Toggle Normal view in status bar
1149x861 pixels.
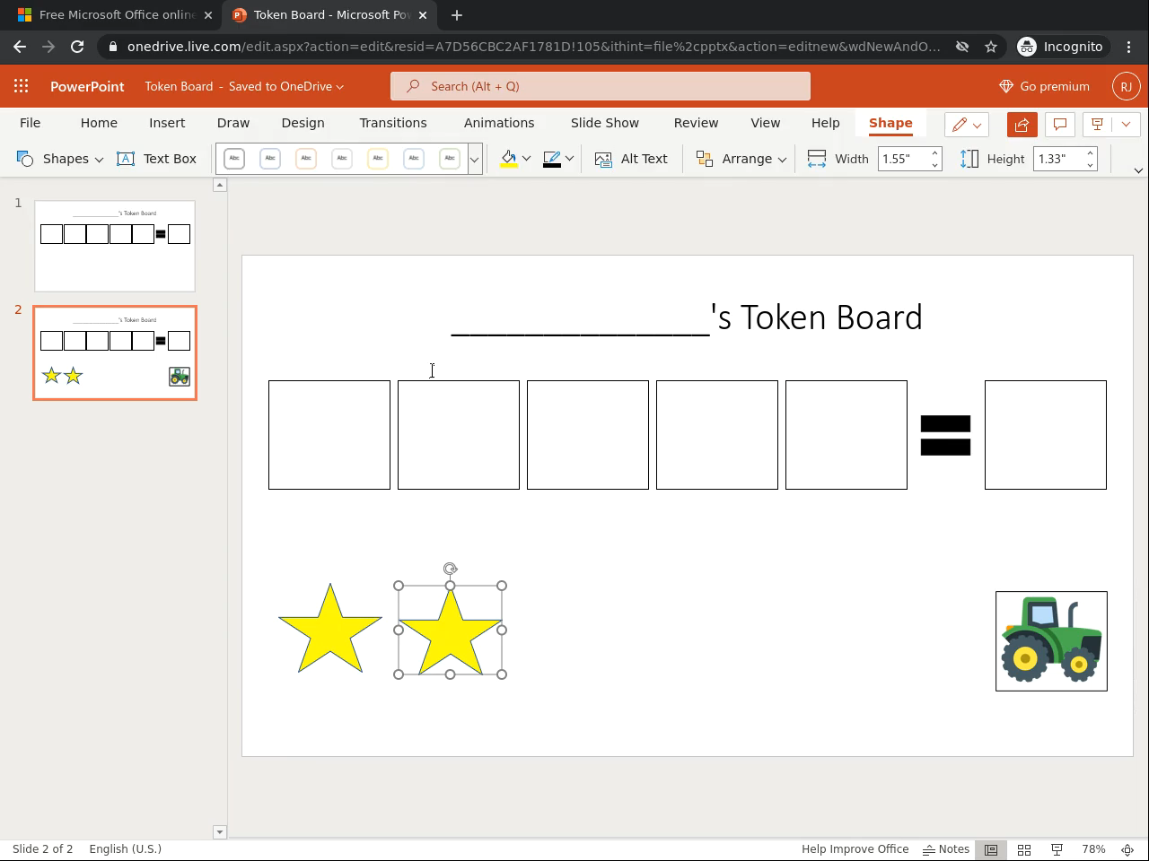pyautogui.click(x=991, y=849)
